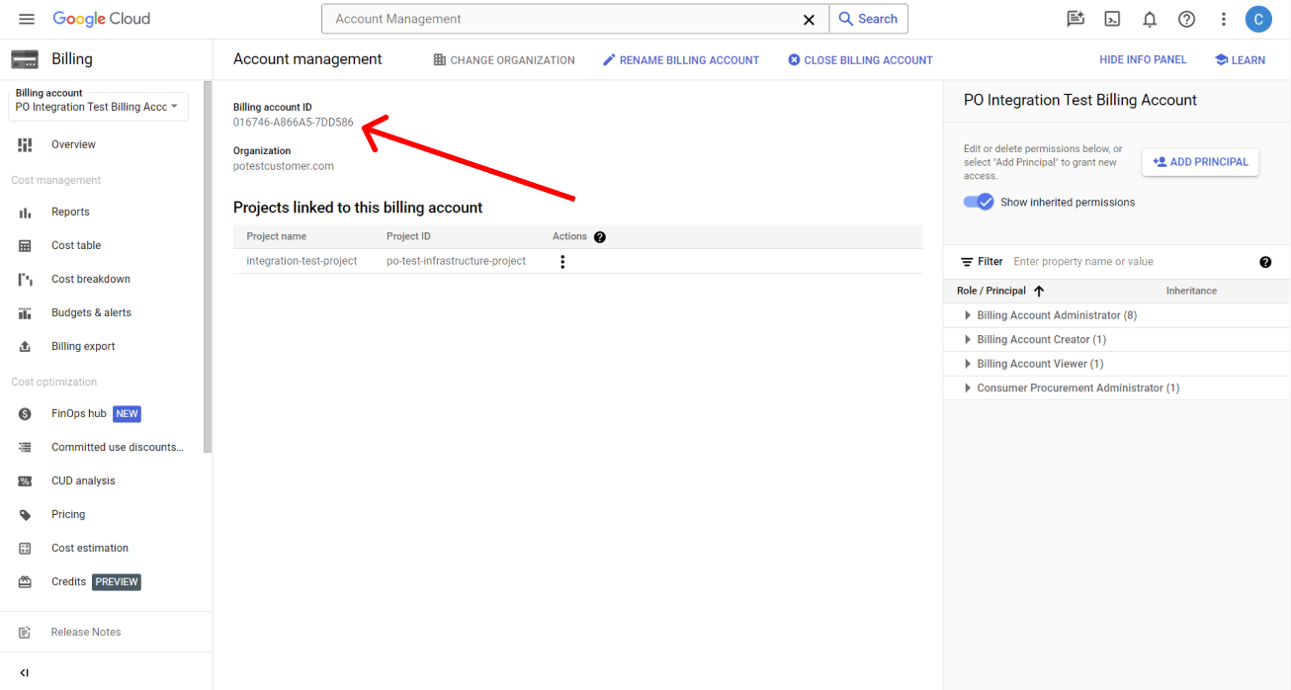Click the three-dot actions for integration-test-project
Image resolution: width=1291 pixels, height=690 pixels.
click(x=562, y=262)
